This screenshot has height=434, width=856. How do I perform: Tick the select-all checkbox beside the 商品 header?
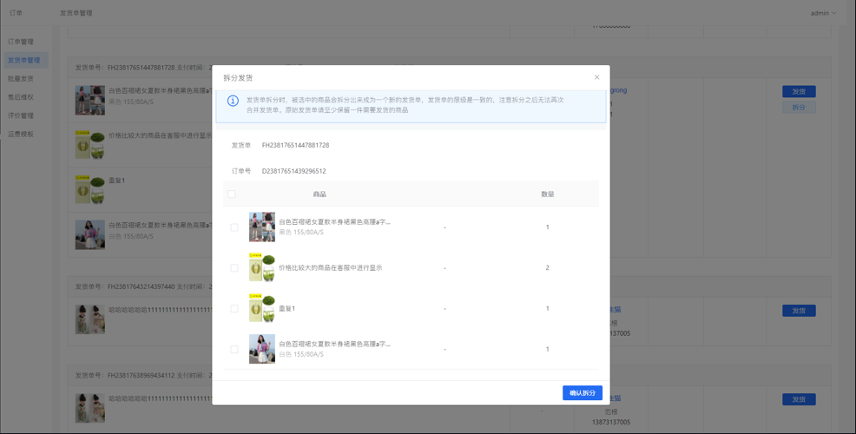232,194
